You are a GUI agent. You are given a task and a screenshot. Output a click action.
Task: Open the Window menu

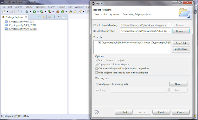click(x=79, y=7)
